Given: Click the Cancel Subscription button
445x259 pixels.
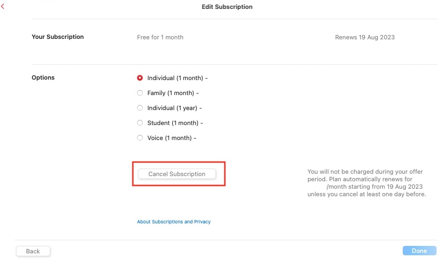Looking at the screenshot, I should pos(177,174).
